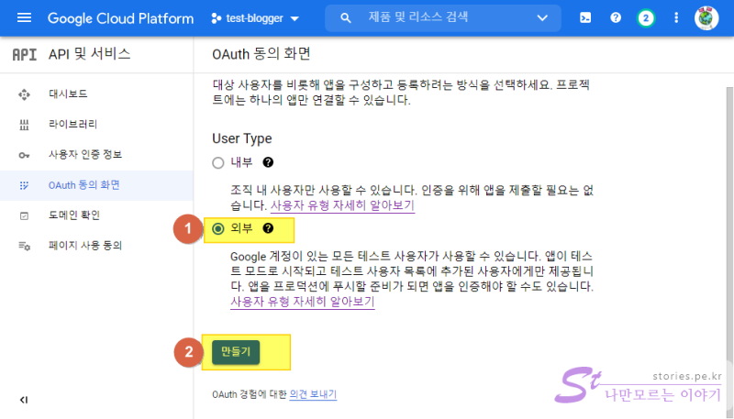Open notifications badge showing 2

pyautogui.click(x=646, y=18)
